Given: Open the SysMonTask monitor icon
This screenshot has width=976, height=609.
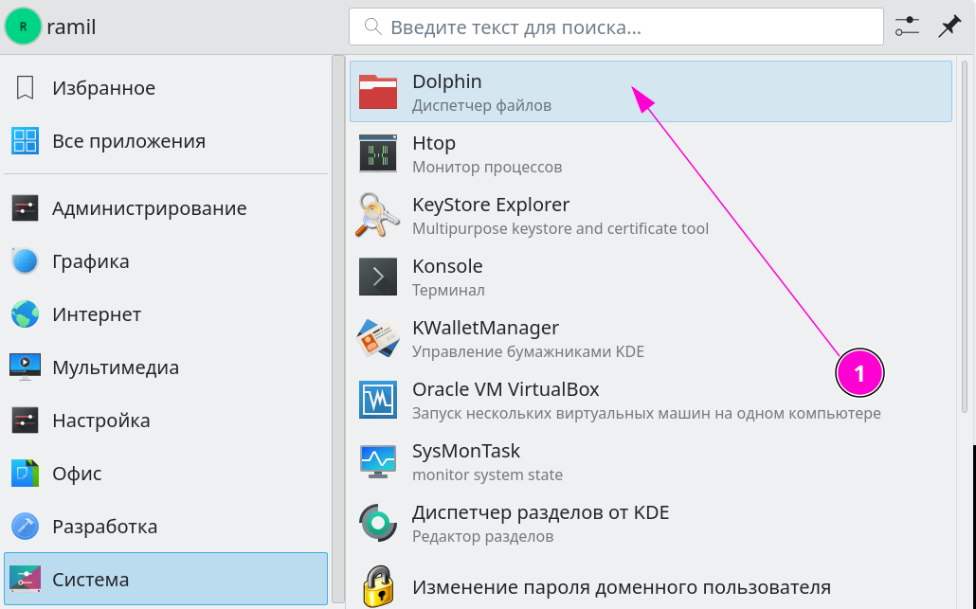Looking at the screenshot, I should [378, 461].
